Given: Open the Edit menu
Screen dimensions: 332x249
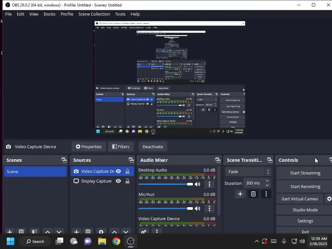Looking at the screenshot, I should (x=20, y=14).
